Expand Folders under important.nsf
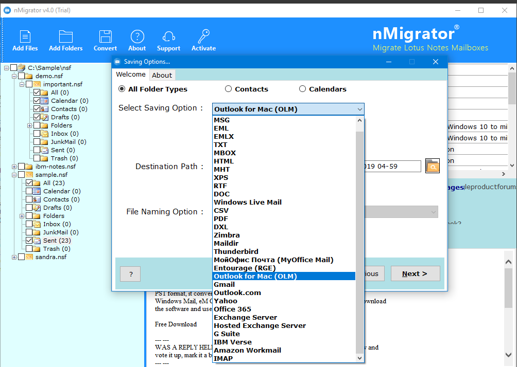Image resolution: width=517 pixels, height=367 pixels. (29, 125)
